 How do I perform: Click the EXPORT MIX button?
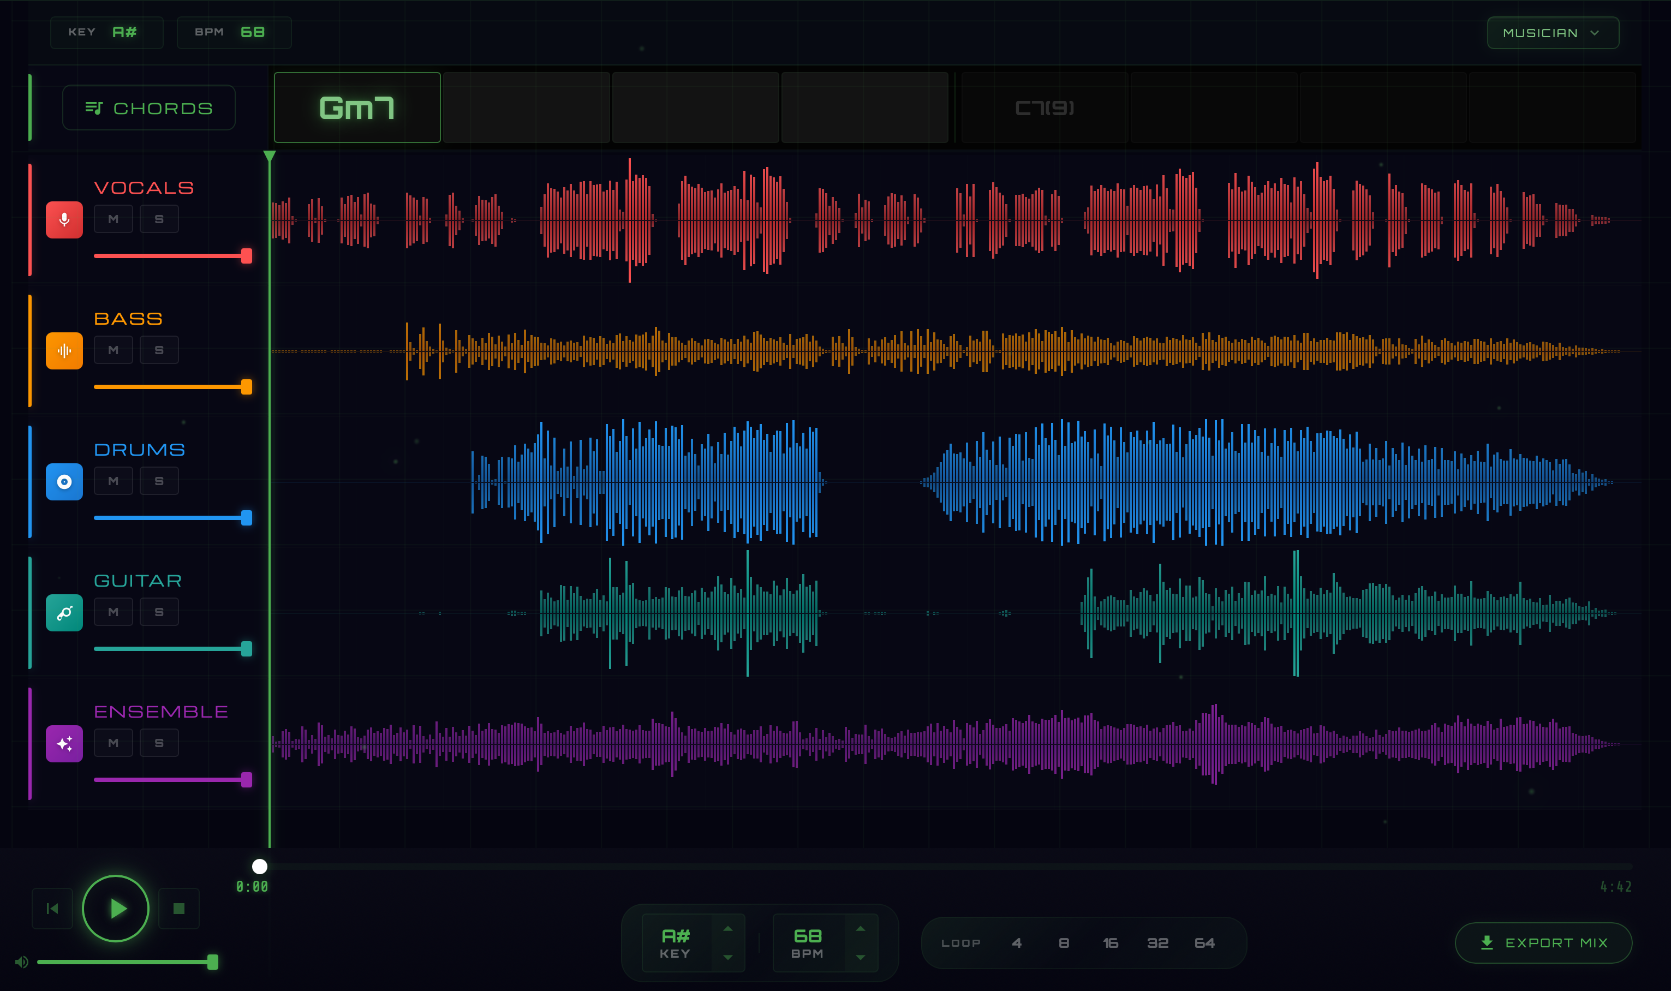(1544, 942)
